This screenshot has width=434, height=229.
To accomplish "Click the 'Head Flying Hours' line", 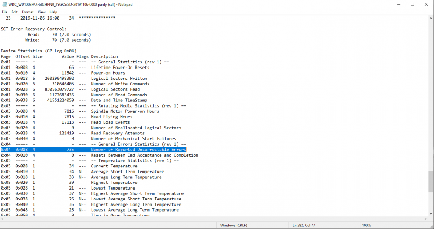I will click(x=66, y=117).
